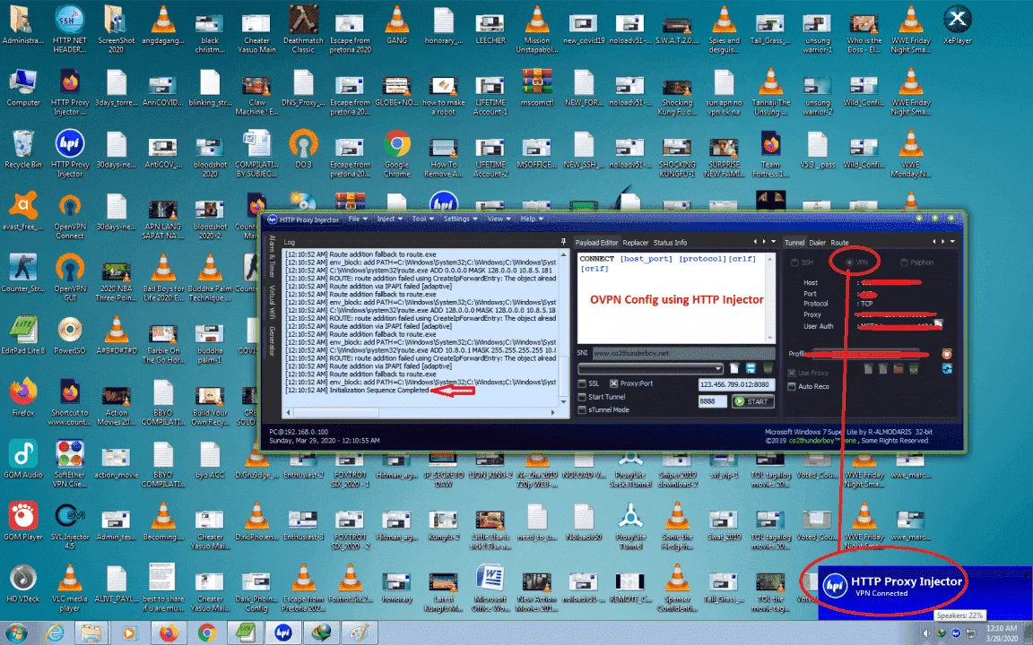Select the EditPad Lite 8 desktop icon

pyautogui.click(x=23, y=336)
